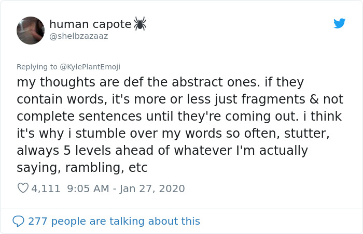Viewport: 363px width, 234px height.
Task: Open '277 people are talking about this'
Action: 114,221
